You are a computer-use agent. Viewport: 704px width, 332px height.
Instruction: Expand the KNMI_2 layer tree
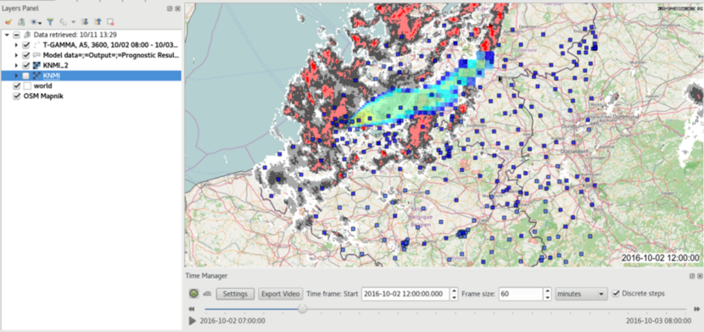(x=17, y=65)
